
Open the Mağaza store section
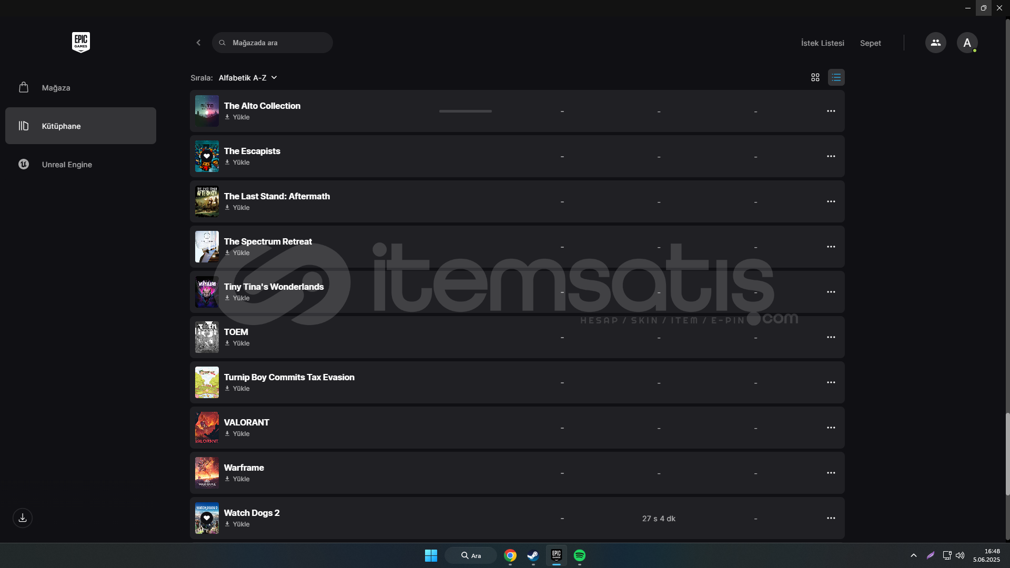coord(80,88)
